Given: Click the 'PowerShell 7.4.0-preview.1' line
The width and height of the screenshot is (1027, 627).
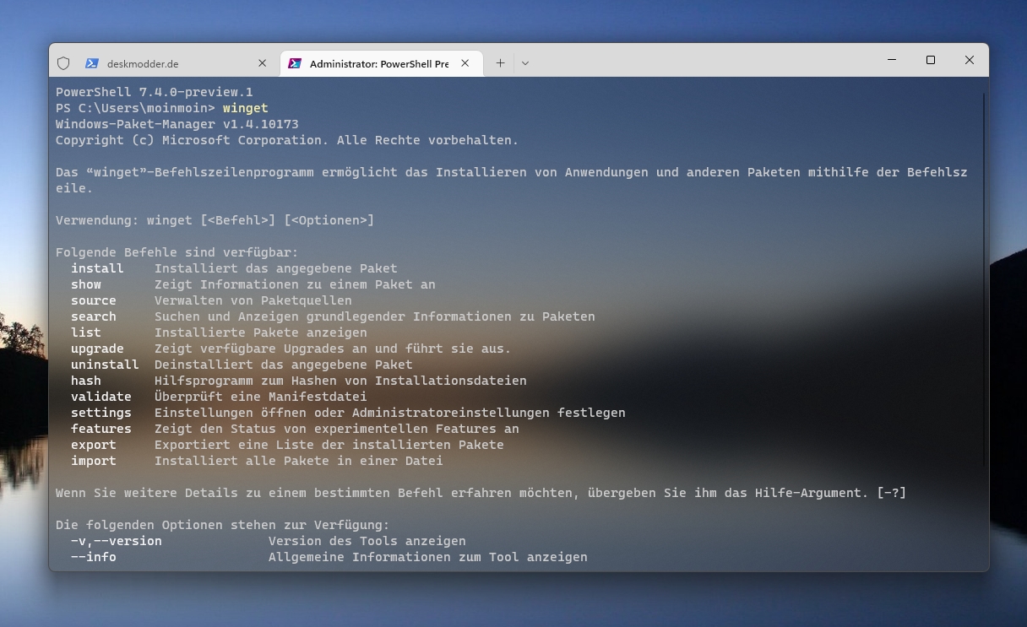Looking at the screenshot, I should (x=155, y=92).
